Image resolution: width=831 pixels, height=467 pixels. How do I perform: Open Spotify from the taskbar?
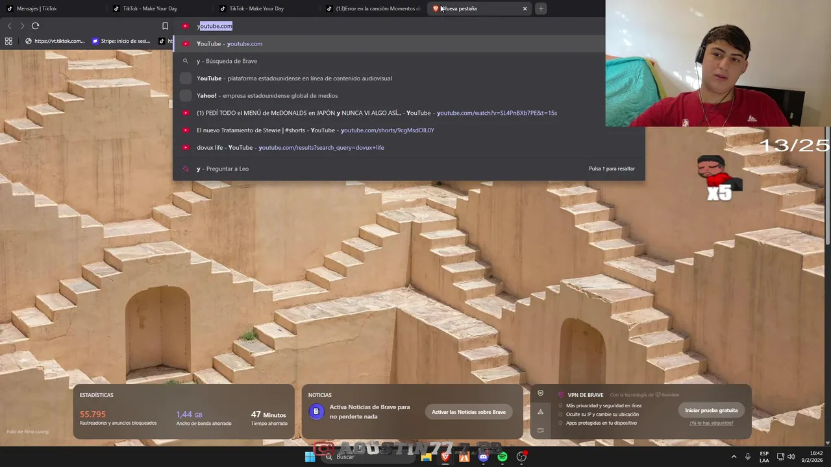click(502, 457)
